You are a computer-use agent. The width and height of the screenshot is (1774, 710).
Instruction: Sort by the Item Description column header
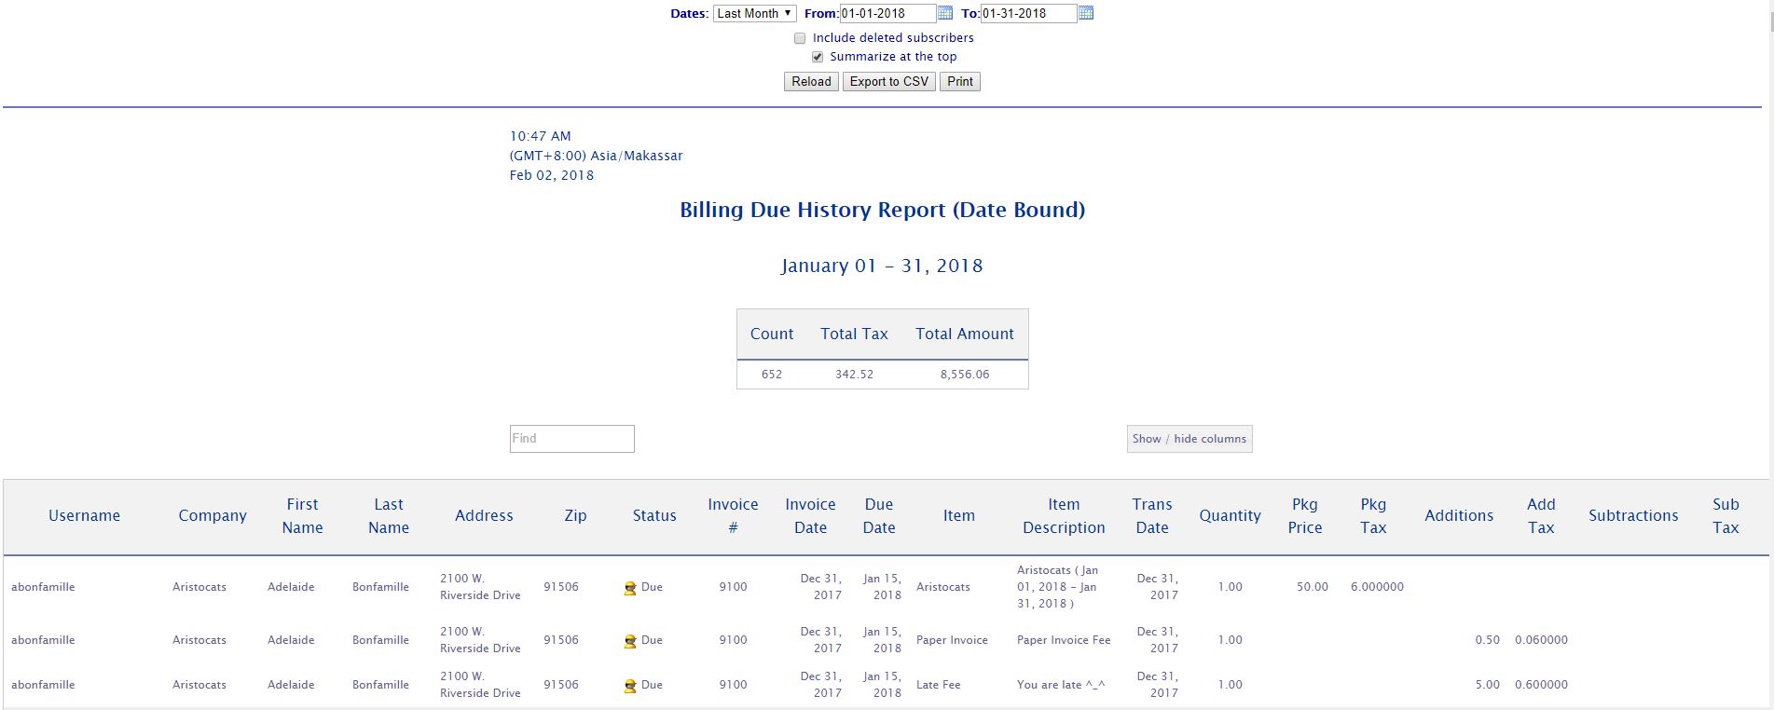click(x=1064, y=516)
